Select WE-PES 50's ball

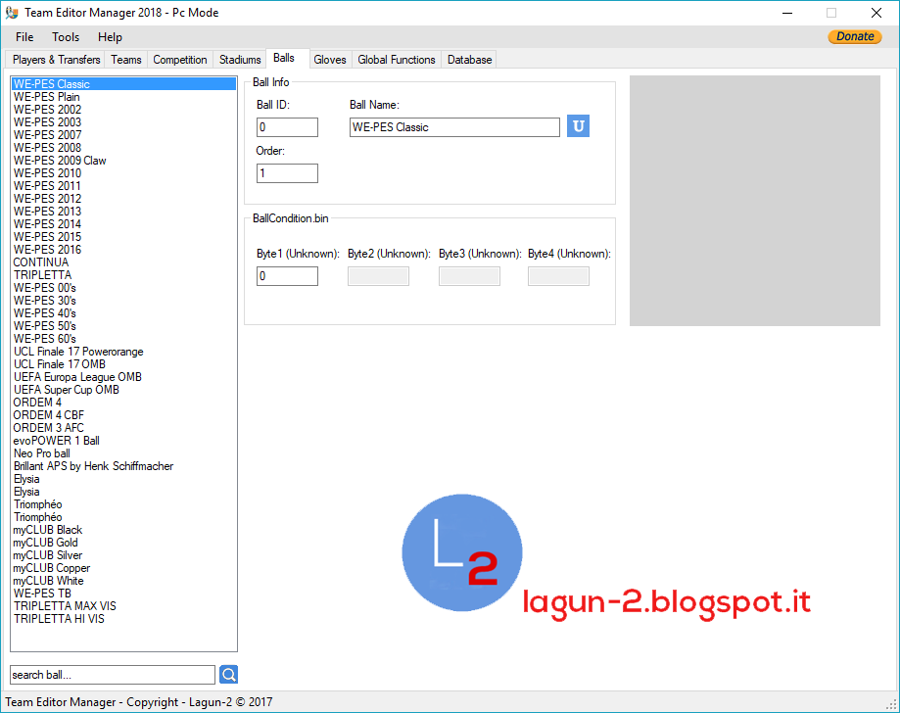click(x=124, y=326)
